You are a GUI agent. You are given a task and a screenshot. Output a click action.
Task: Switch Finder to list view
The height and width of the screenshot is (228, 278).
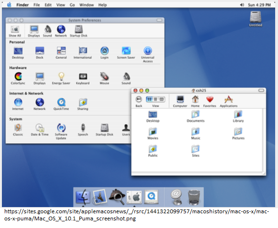coord(156,99)
